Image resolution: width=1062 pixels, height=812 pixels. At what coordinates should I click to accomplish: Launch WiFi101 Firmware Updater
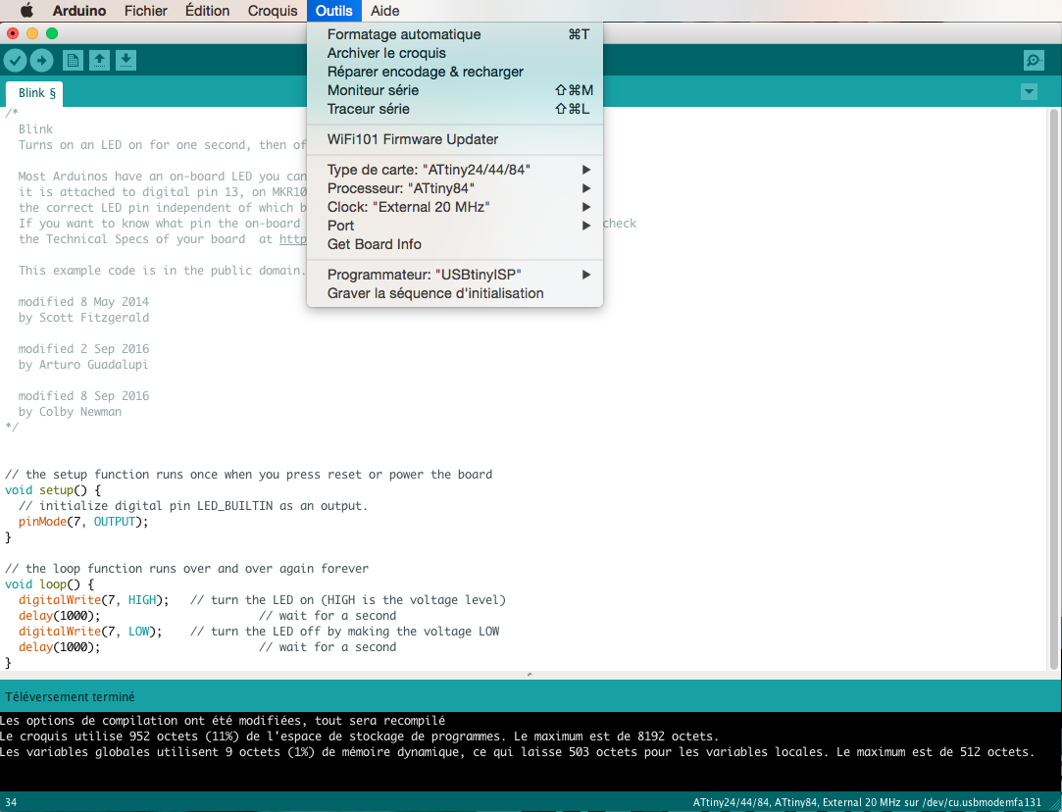454,139
